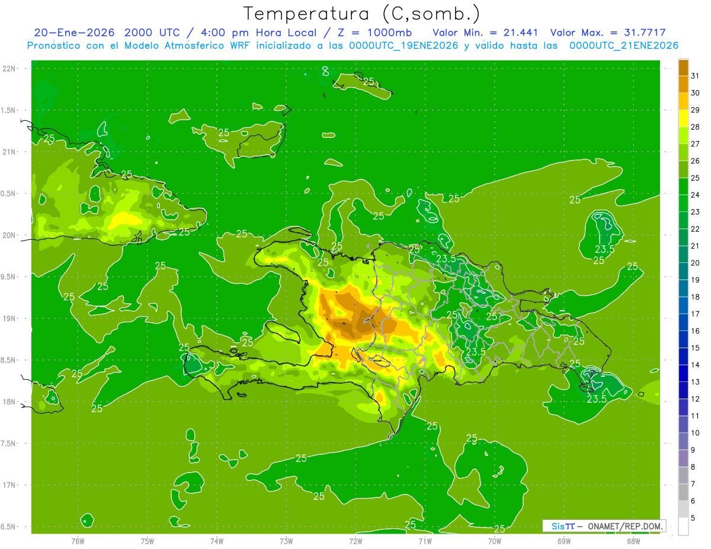Click the 76W longitude axis label

click(x=78, y=541)
